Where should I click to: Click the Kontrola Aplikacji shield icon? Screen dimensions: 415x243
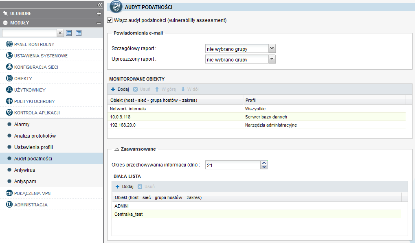coord(9,112)
